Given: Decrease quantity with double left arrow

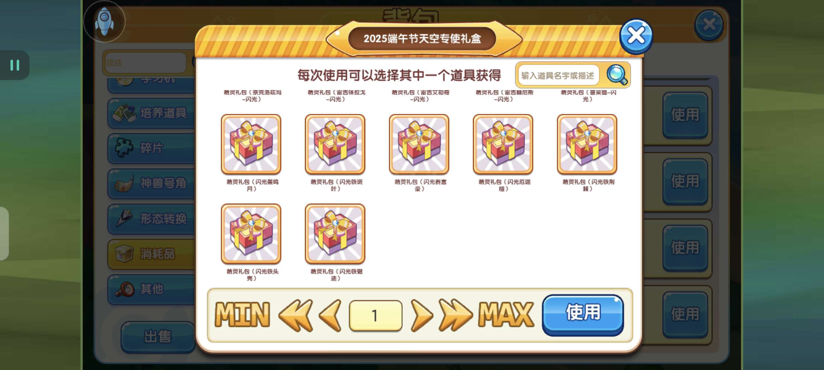Looking at the screenshot, I should tap(296, 315).
